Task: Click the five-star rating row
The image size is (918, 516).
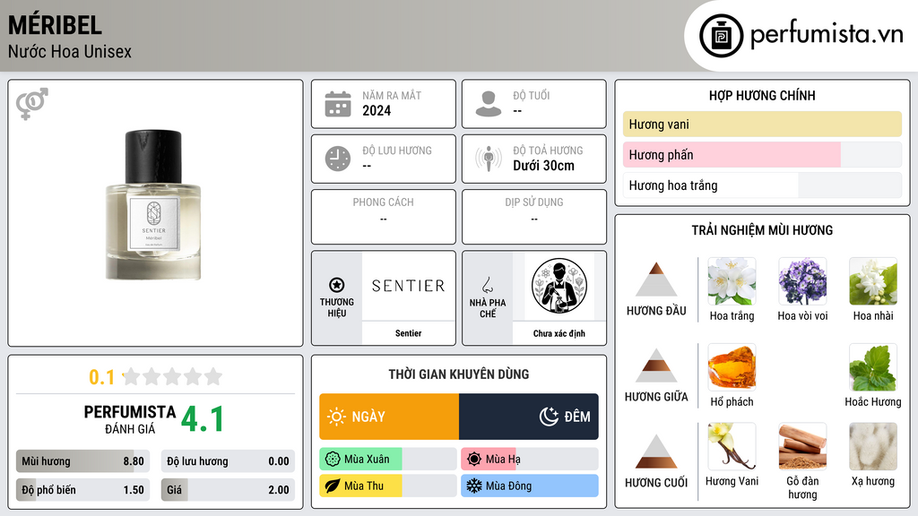Action: click(173, 376)
